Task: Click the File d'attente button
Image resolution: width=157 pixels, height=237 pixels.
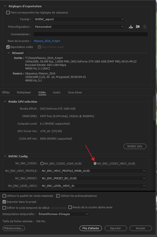Action: tap(91, 228)
